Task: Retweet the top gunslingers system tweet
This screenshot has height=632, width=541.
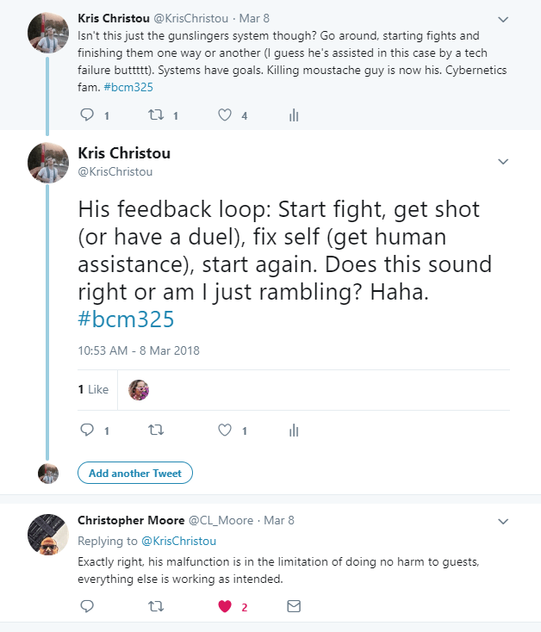Action: pyautogui.click(x=157, y=115)
